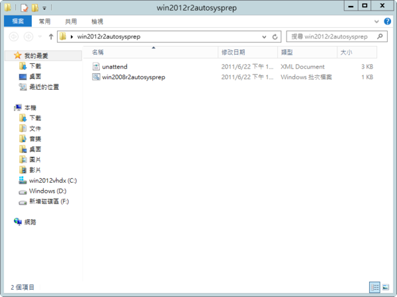Image resolution: width=397 pixels, height=297 pixels.
Task: Expand the ribbon with the chevron arrow
Action: pos(376,22)
